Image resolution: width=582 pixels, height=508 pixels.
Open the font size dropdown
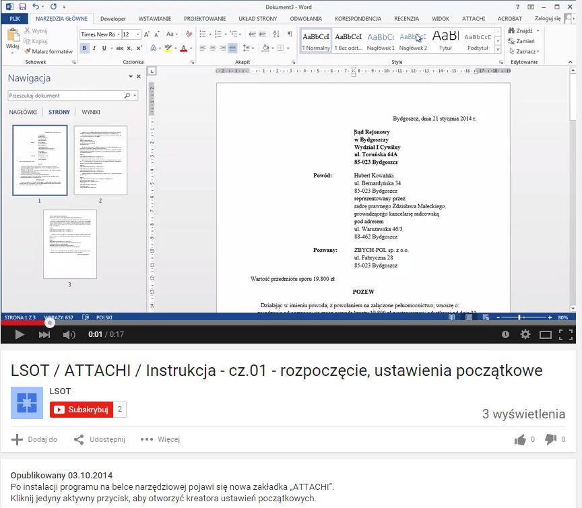[138, 34]
